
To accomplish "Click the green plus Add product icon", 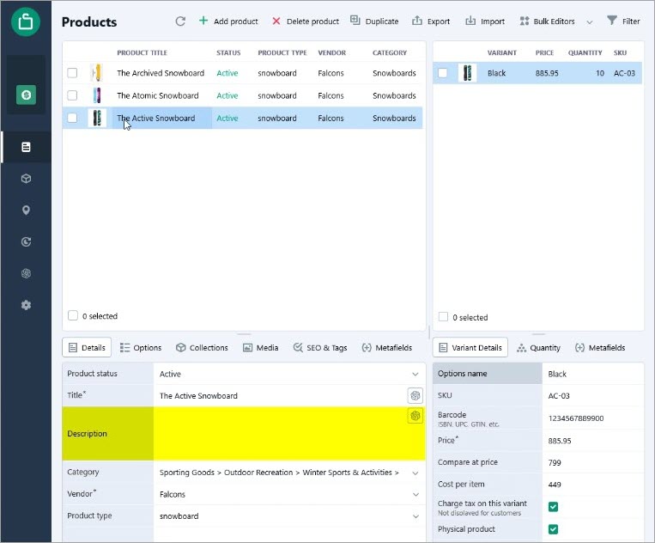I will [x=203, y=21].
